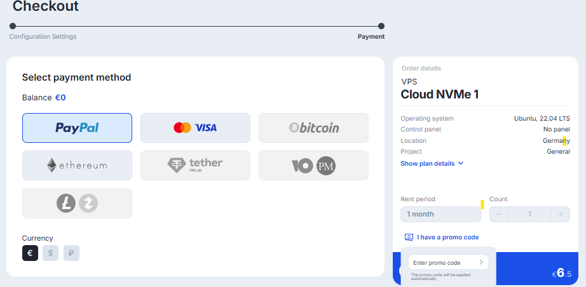Image resolution: width=586 pixels, height=287 pixels.
Task: Click the Payment step dot
Action: [381, 26]
